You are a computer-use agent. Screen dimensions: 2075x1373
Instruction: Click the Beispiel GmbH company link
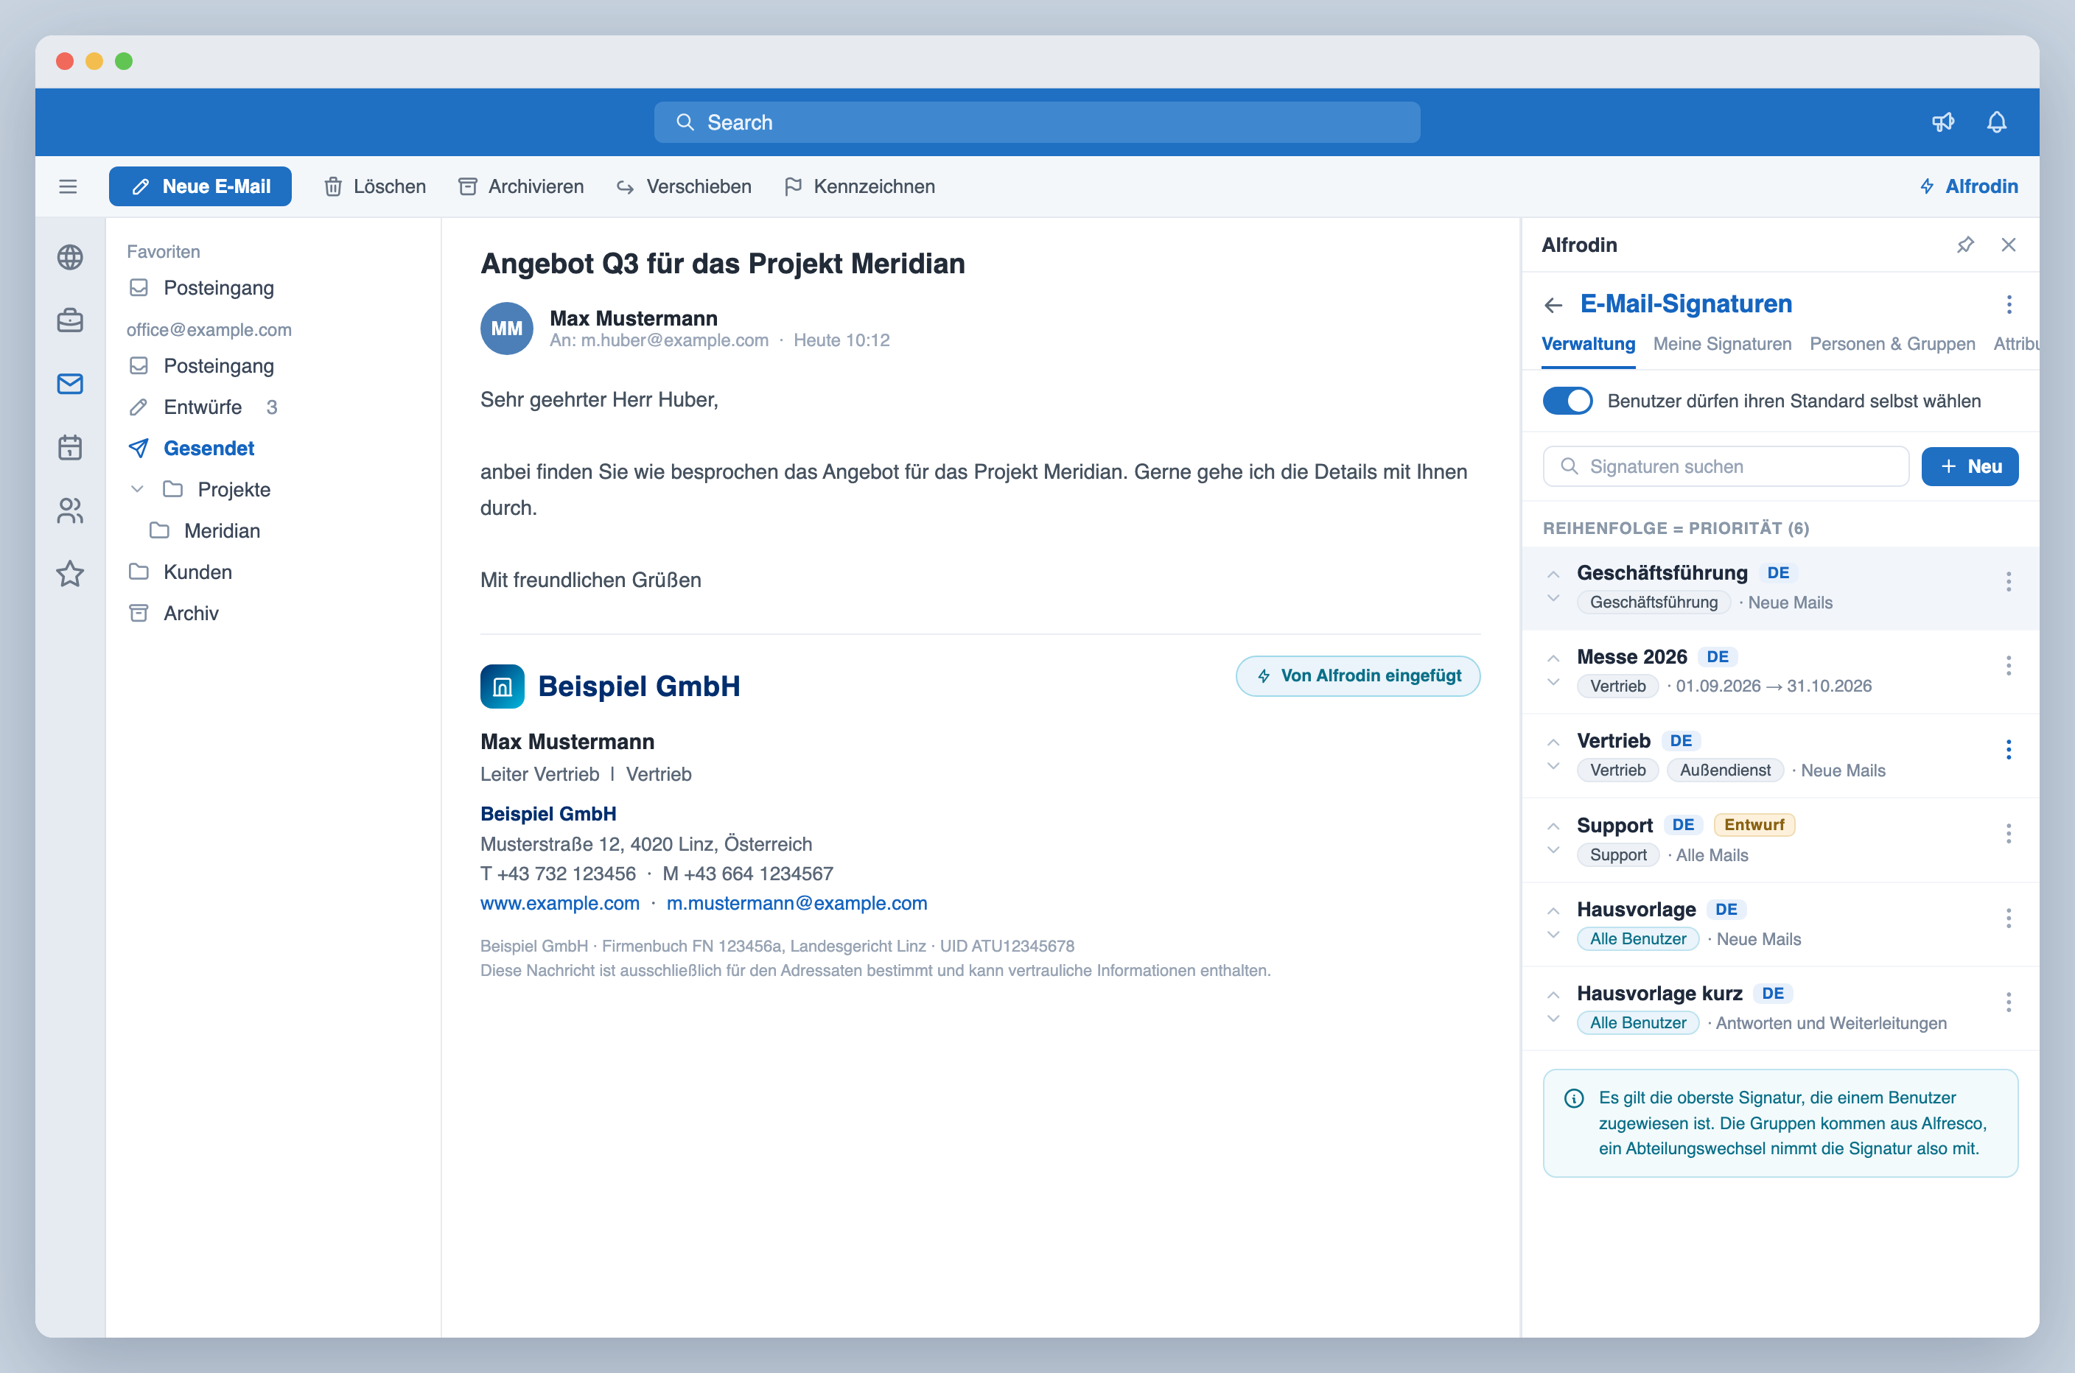(548, 813)
